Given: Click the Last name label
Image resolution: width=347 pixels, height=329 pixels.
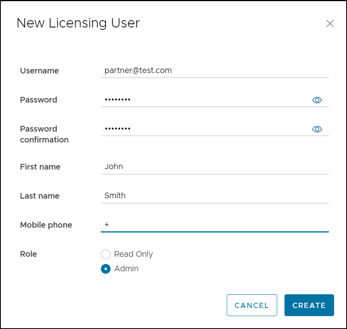Looking at the screenshot, I should 40,196.
